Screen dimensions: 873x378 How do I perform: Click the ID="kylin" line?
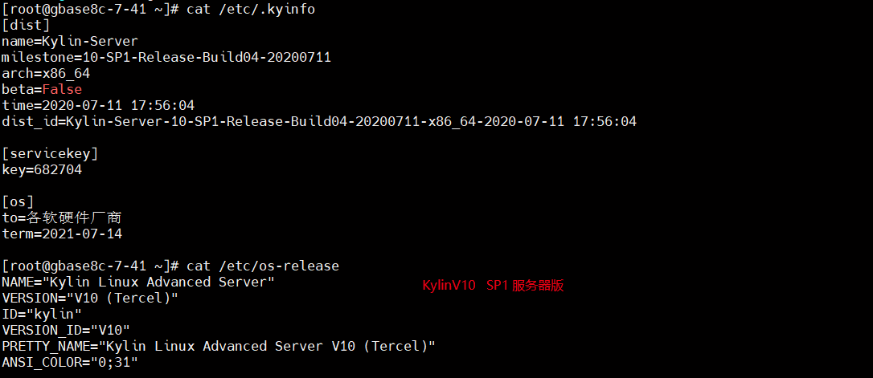[42, 314]
